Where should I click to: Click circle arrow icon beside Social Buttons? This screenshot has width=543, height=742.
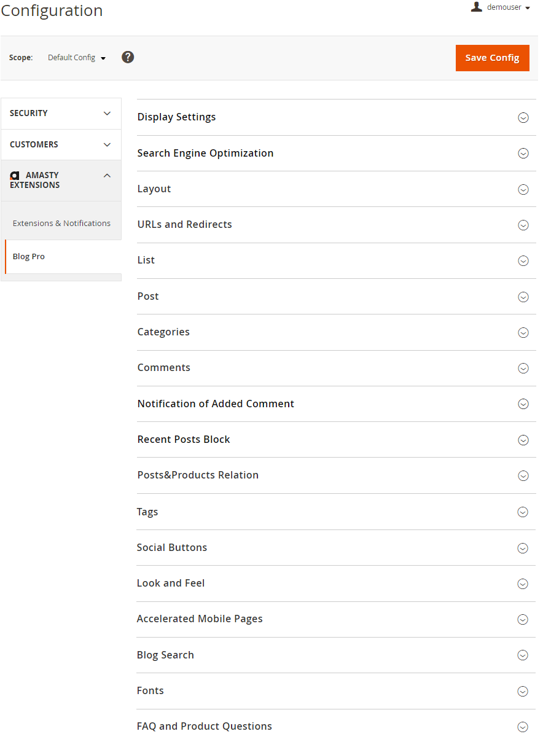point(523,548)
